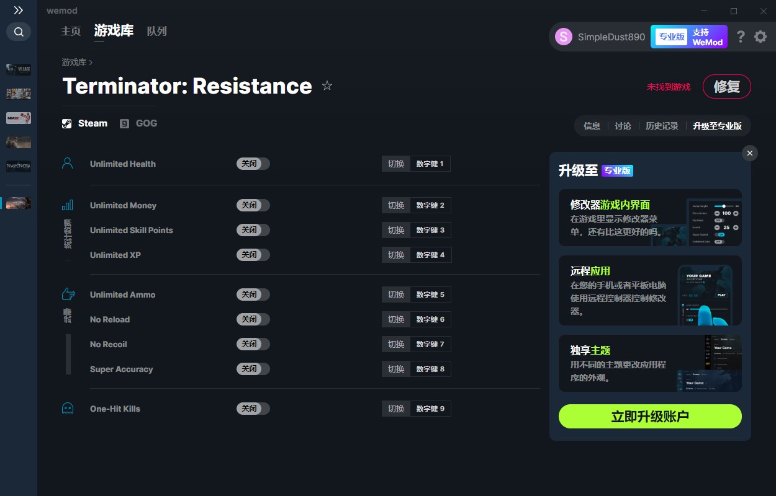Click 切换 button for Unlimited XP
This screenshot has height=496, width=776.
396,255
